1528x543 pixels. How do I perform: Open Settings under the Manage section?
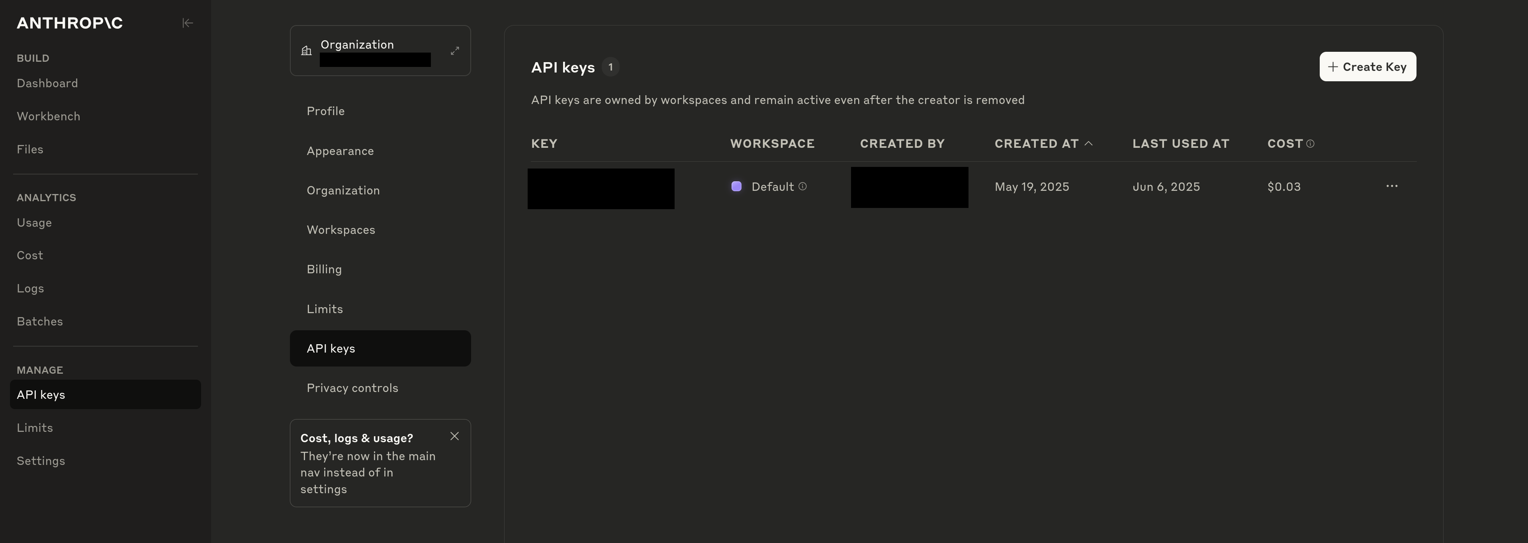(41, 461)
